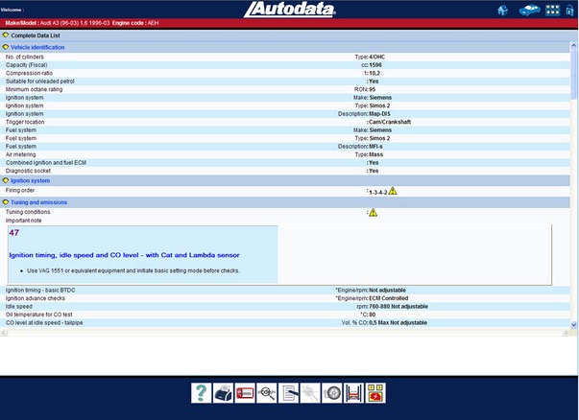Collapse the Complete Data List section
This screenshot has height=420, width=579.
pos(5,35)
